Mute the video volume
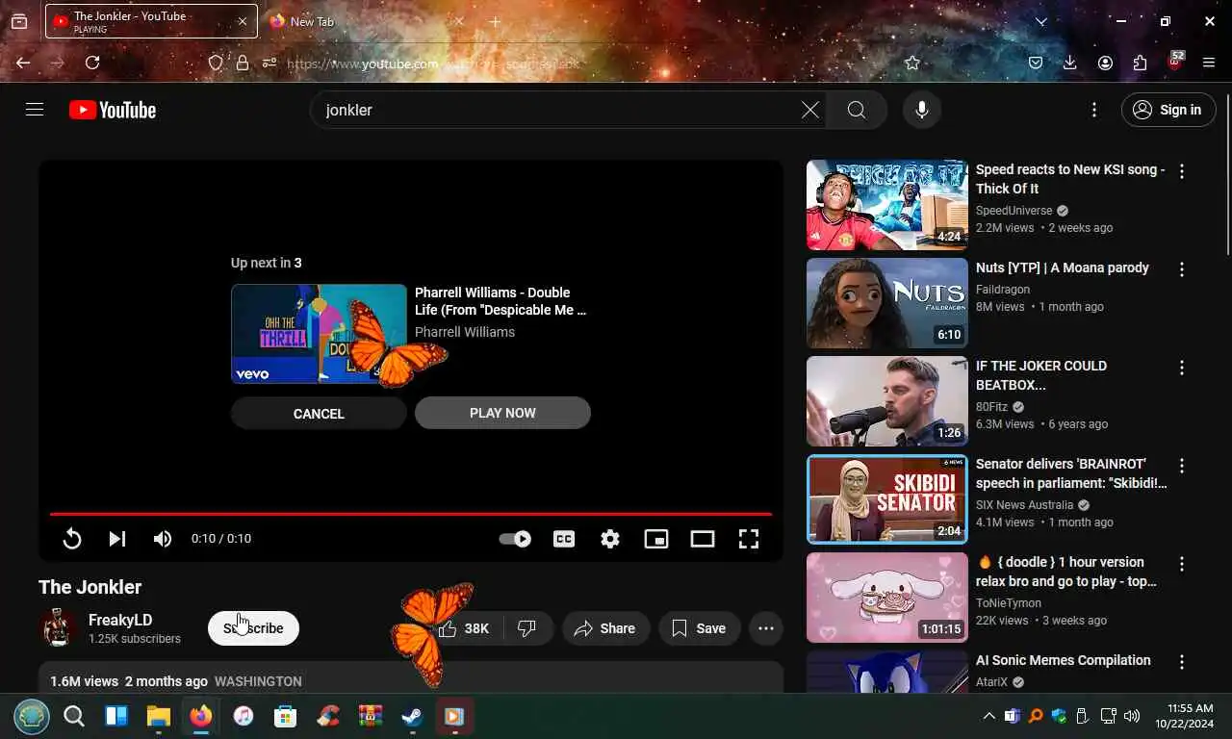 [x=163, y=539]
